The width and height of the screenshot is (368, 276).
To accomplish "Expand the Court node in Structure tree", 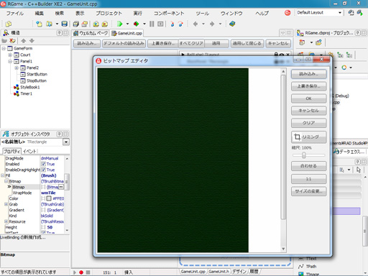I will (10, 55).
